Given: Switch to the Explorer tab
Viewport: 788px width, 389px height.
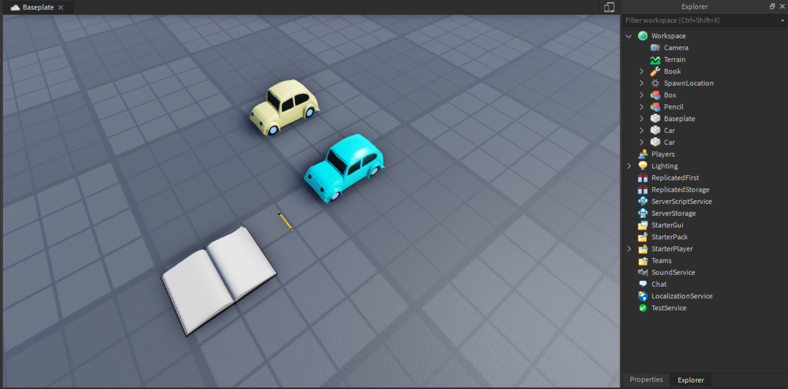Looking at the screenshot, I should (x=691, y=380).
